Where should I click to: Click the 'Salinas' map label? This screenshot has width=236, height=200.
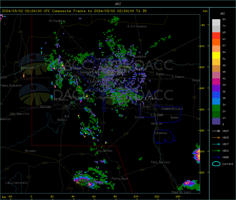point(45,107)
